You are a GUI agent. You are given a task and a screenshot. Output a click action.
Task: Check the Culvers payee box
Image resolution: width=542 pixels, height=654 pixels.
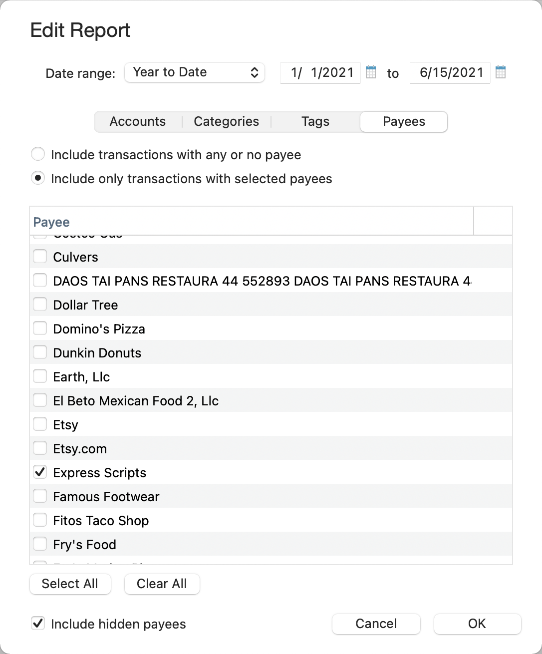pos(40,257)
